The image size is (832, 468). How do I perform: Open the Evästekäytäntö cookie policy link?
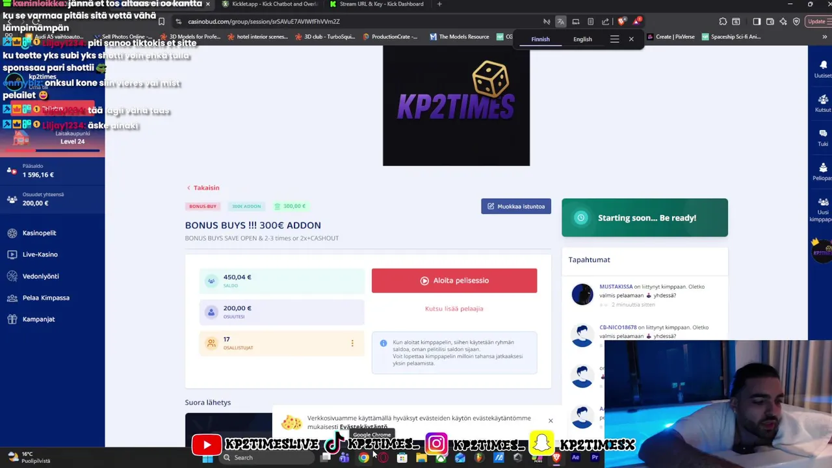[363, 427]
